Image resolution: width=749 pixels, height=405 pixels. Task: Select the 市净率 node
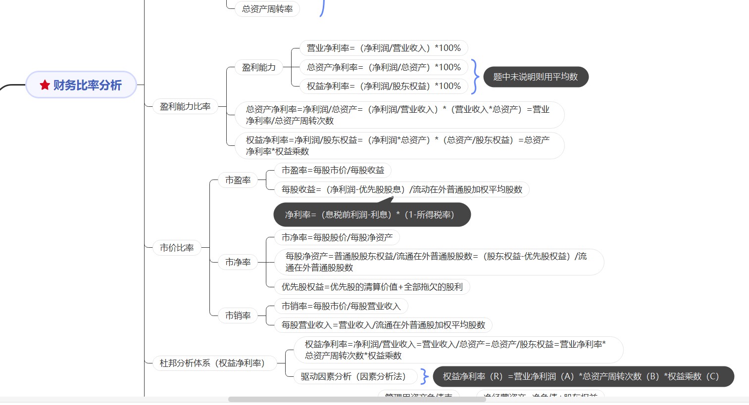point(238,262)
